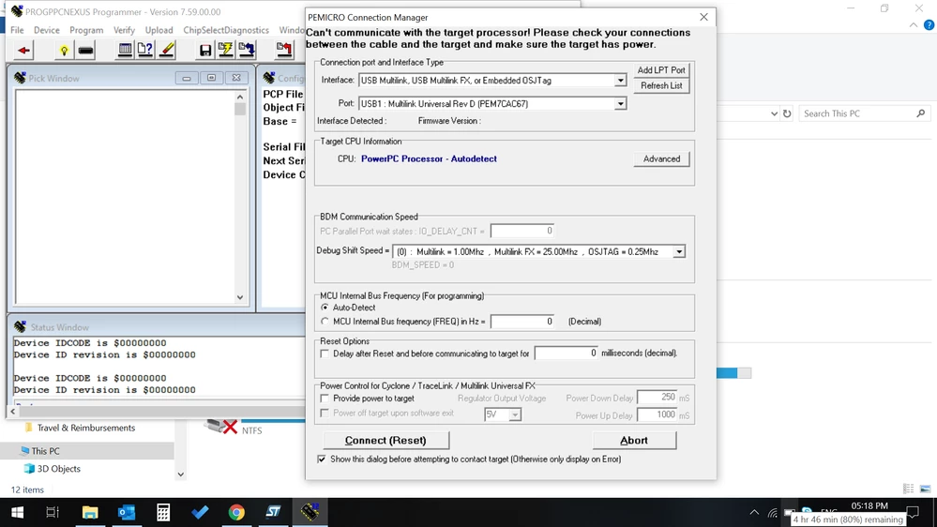Select Travel & Reimbursements folder
The width and height of the screenshot is (937, 527).
(x=86, y=428)
